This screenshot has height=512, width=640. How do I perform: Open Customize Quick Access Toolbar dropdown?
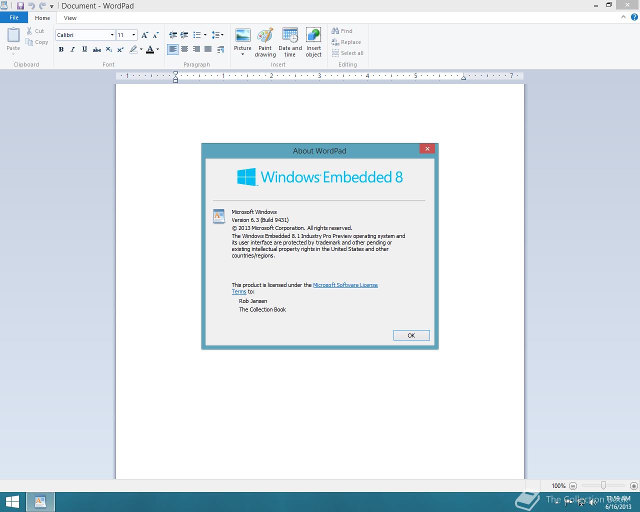click(x=51, y=6)
